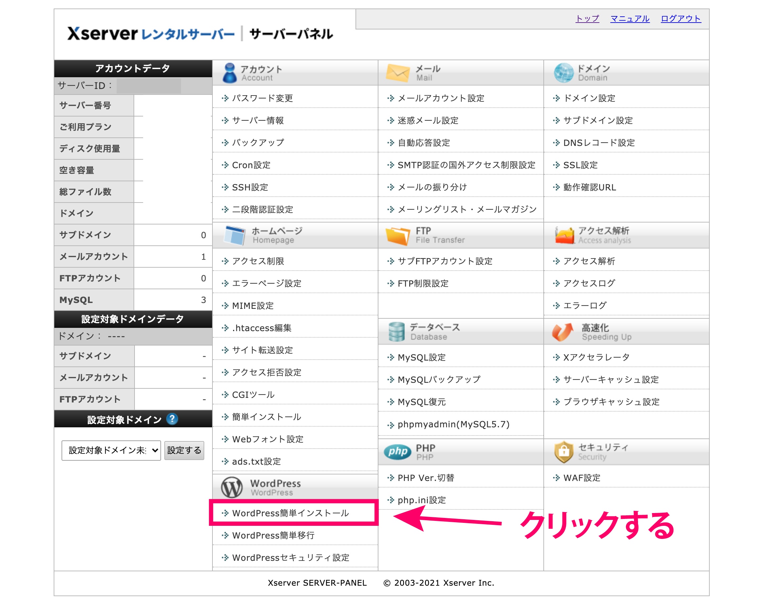
Task: Open メーリングリスト・メールマガジン
Action: [x=467, y=209]
